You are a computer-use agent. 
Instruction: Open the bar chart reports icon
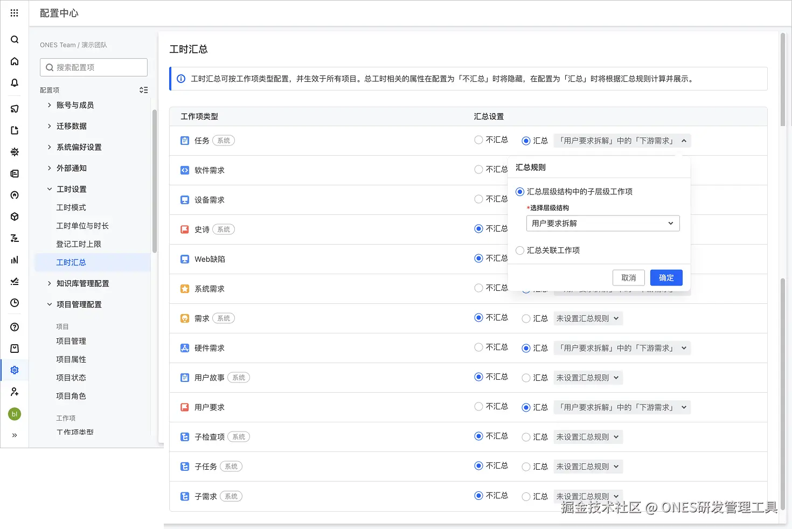pyautogui.click(x=15, y=260)
